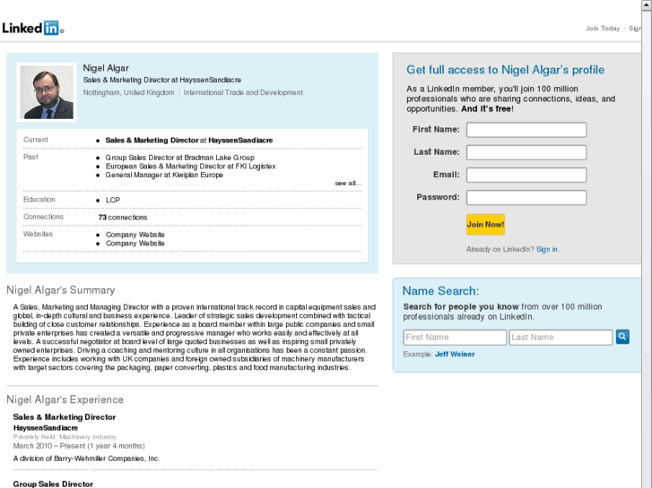The width and height of the screenshot is (652, 488).
Task: Click the LinkedIn logo
Action: [32, 29]
